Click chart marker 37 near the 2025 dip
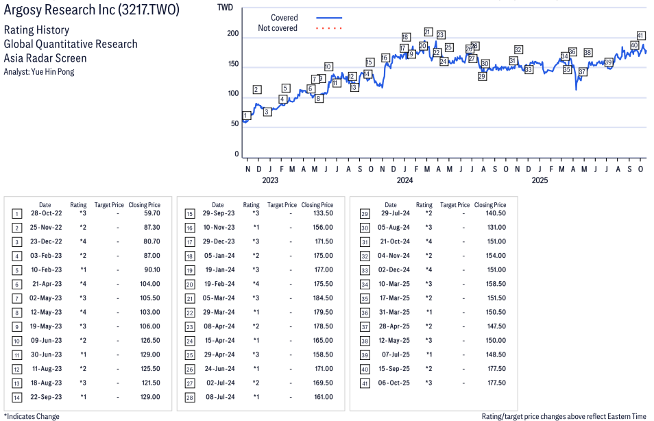654x421 pixels. 583,72
